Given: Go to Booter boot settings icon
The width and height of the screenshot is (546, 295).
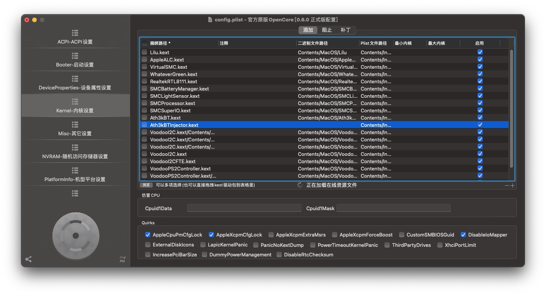Looking at the screenshot, I should (x=75, y=56).
